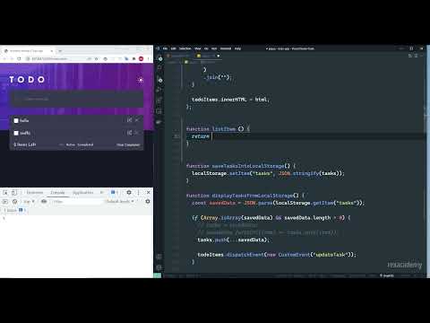Viewport: 430px width, 323px height.
Task: Click the edit icon on first todo
Action: (129, 120)
